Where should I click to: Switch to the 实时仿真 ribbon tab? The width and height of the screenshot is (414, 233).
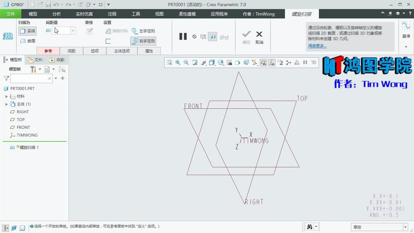tap(84, 14)
